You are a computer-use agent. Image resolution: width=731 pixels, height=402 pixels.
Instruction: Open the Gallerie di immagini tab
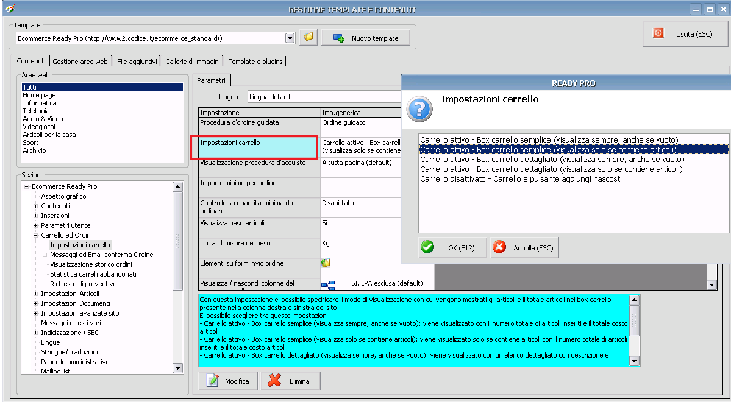193,62
